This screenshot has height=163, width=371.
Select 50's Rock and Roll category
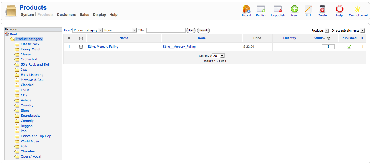click(35, 65)
